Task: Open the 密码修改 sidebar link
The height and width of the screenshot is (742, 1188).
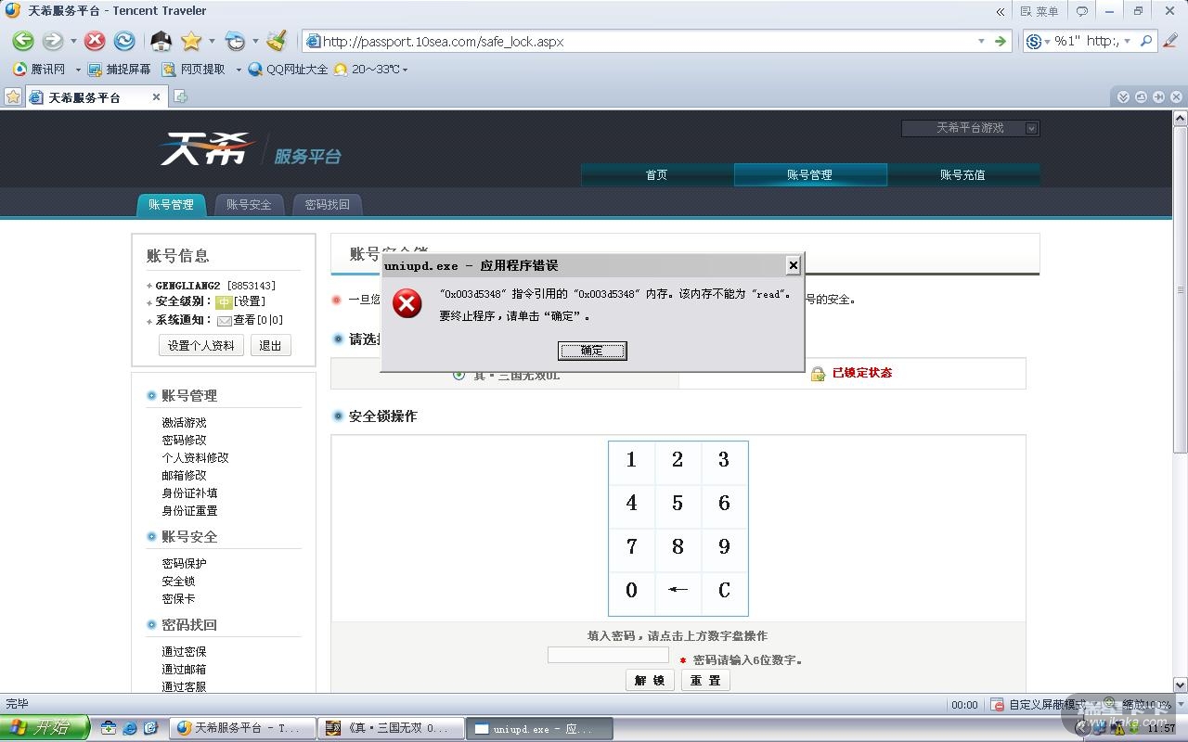Action: pos(184,440)
